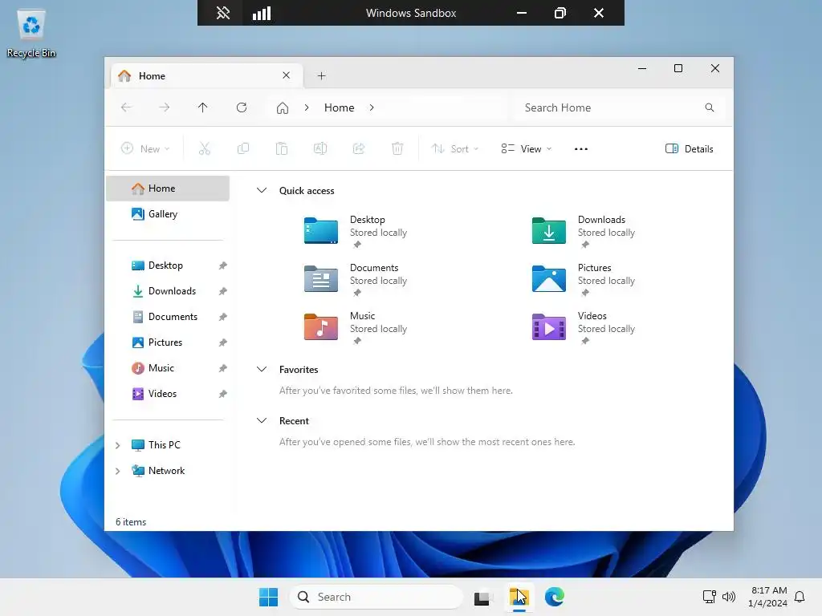Click chevron after Home in address bar
This screenshot has height=616, width=822.
(372, 107)
